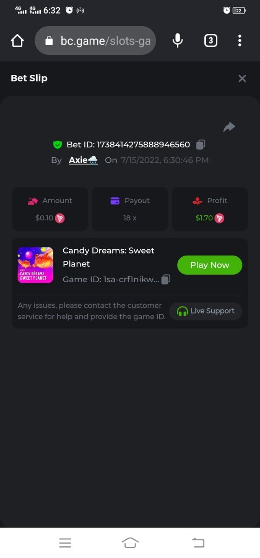Click the green verified shield icon

coord(58,145)
